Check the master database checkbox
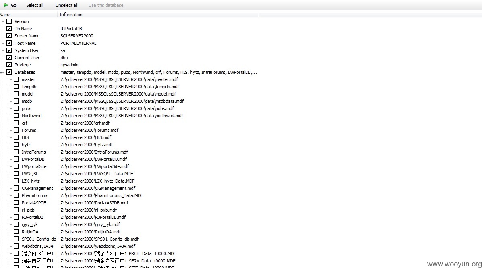 pyautogui.click(x=16, y=79)
